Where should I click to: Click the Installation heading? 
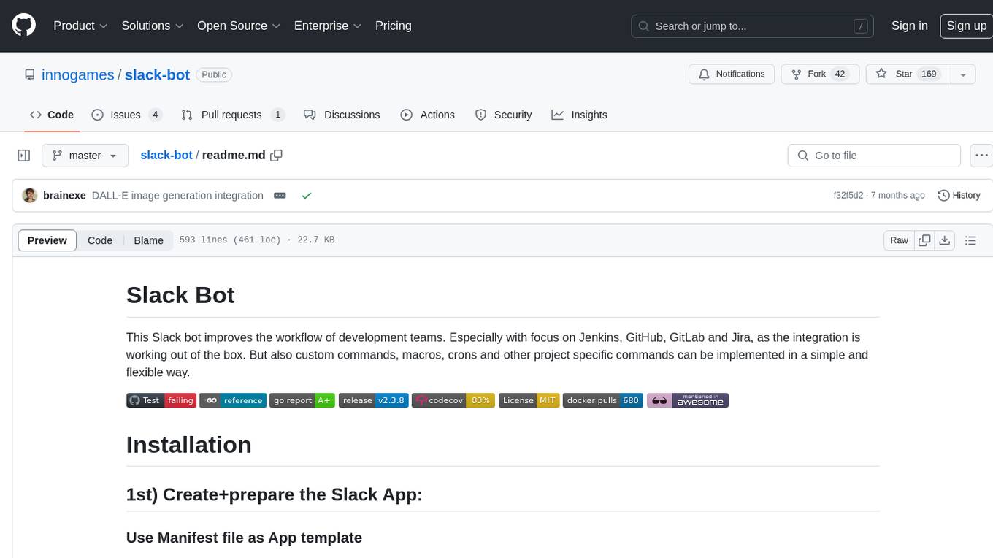tap(188, 445)
